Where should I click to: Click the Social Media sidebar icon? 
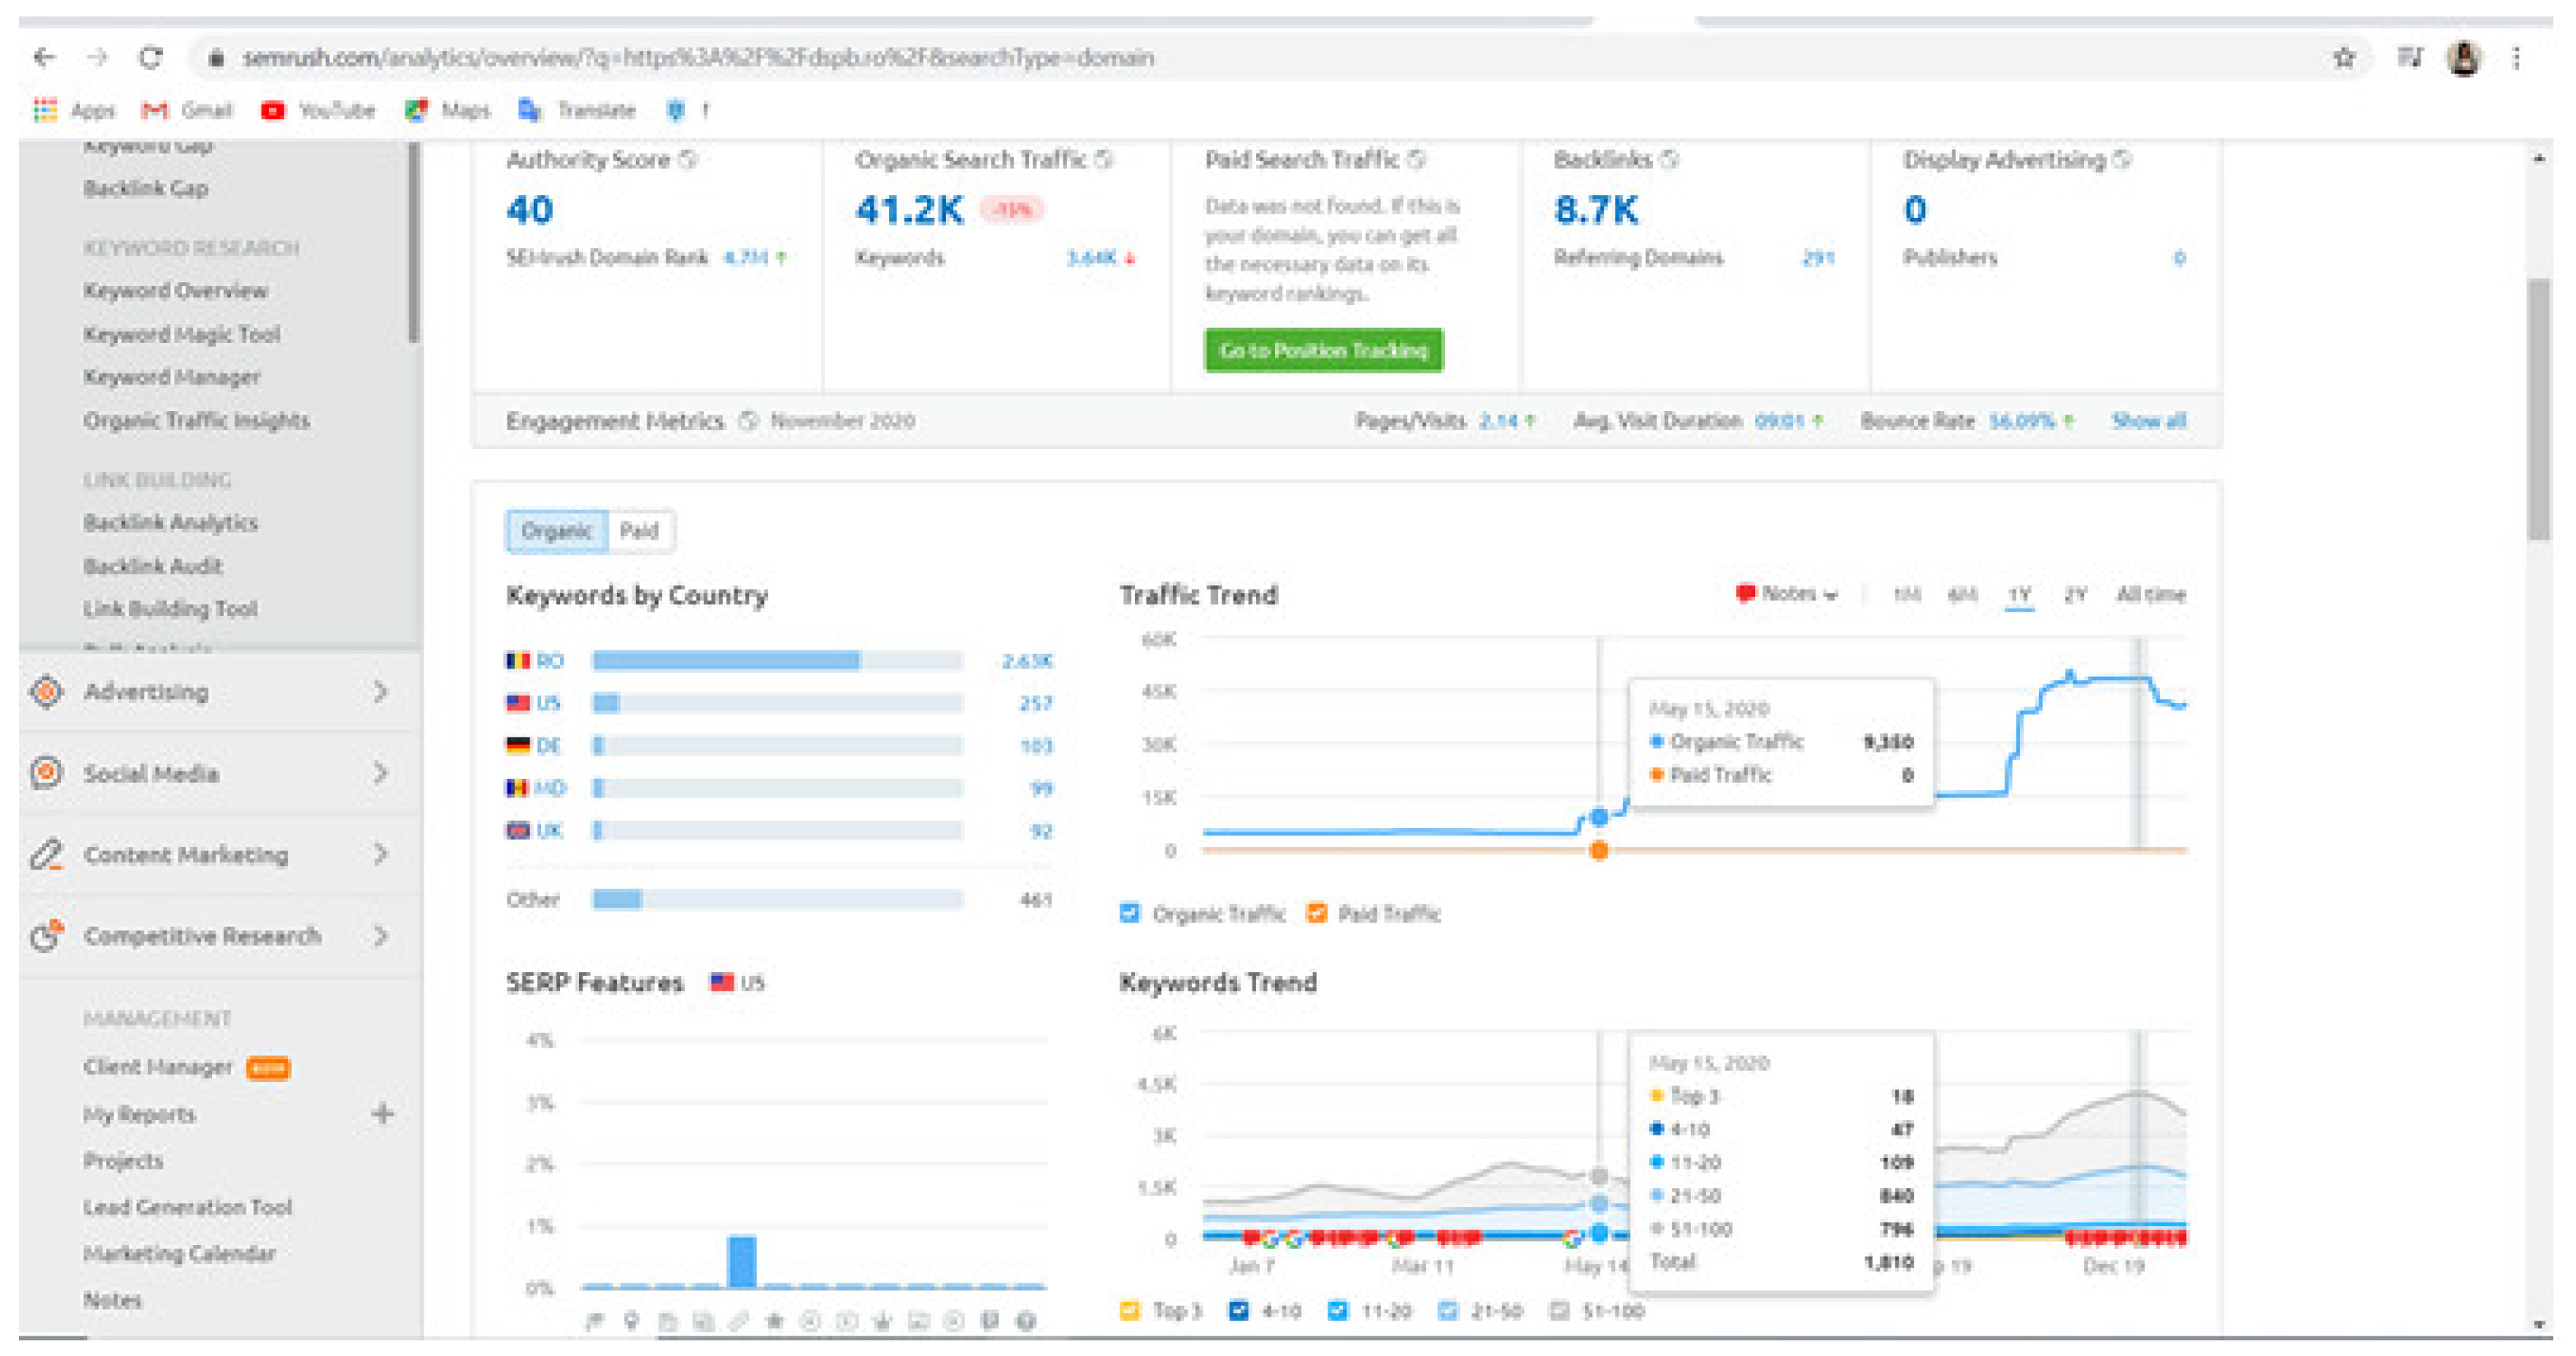[47, 773]
